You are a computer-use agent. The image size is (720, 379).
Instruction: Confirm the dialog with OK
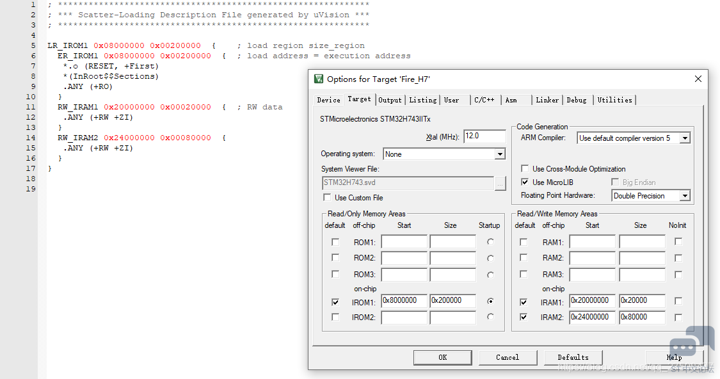coord(443,357)
